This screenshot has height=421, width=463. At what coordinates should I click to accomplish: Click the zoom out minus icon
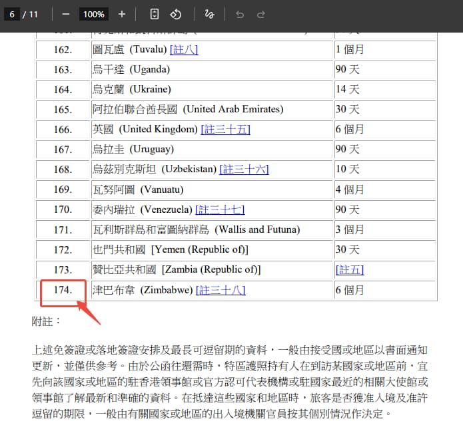tap(65, 14)
